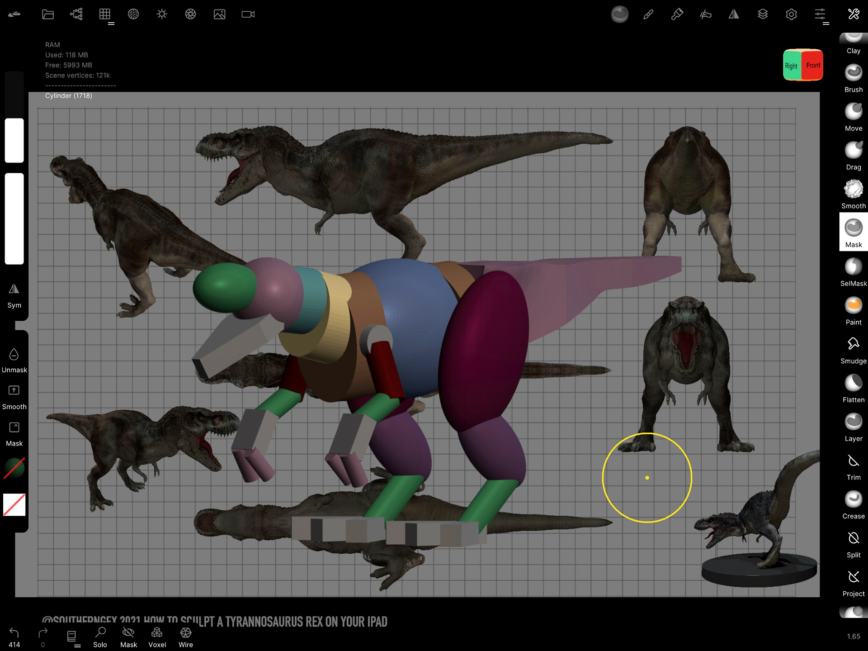Open the Material sphere in top toolbar
The height and width of the screenshot is (651, 868).
(620, 14)
